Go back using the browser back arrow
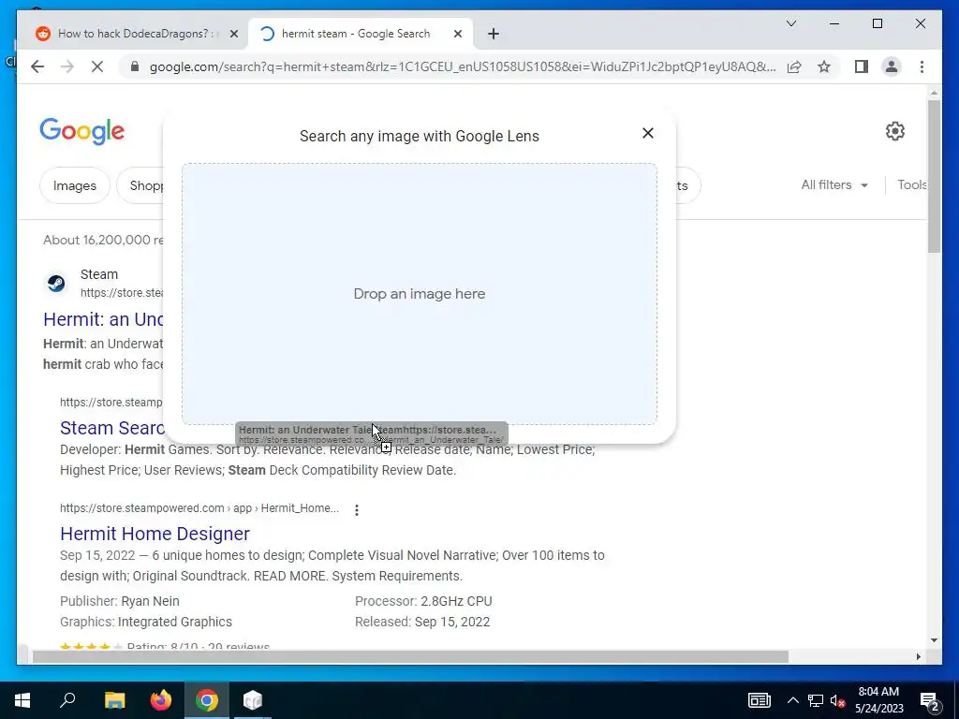 pos(37,66)
